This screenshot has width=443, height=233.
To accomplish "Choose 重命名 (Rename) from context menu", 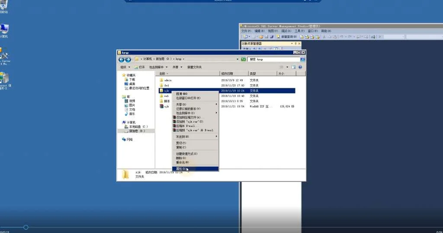I will [x=182, y=162].
